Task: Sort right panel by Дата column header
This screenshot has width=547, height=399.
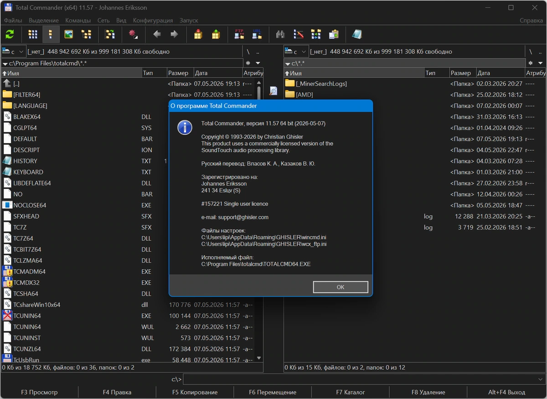Action: tap(500, 73)
